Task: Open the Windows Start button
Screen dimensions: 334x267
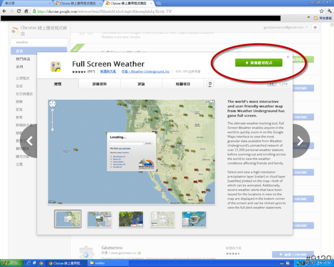Action: click(12, 262)
